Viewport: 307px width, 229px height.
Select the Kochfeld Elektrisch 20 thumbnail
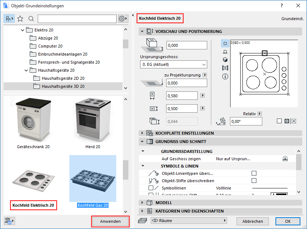click(33, 181)
